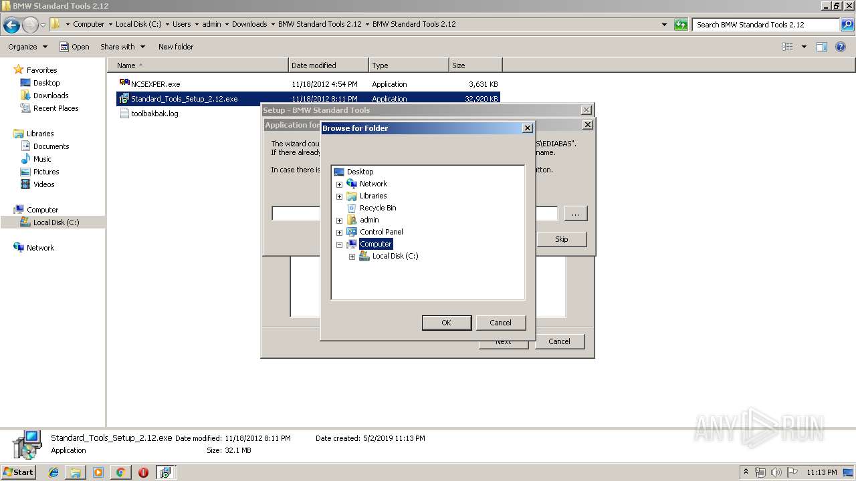Open Music library in sidebar
Viewport: 856px width, 481px height.
(42, 159)
